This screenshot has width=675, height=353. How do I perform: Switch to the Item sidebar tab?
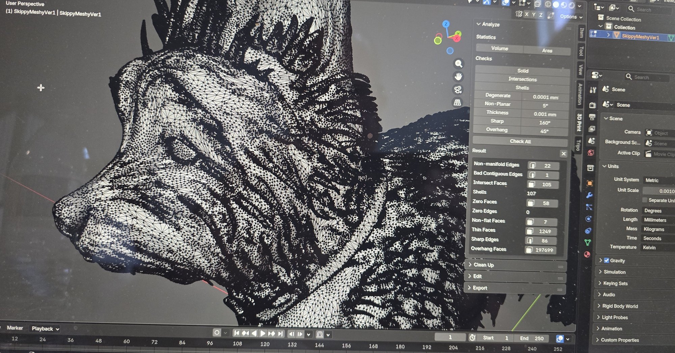click(582, 33)
